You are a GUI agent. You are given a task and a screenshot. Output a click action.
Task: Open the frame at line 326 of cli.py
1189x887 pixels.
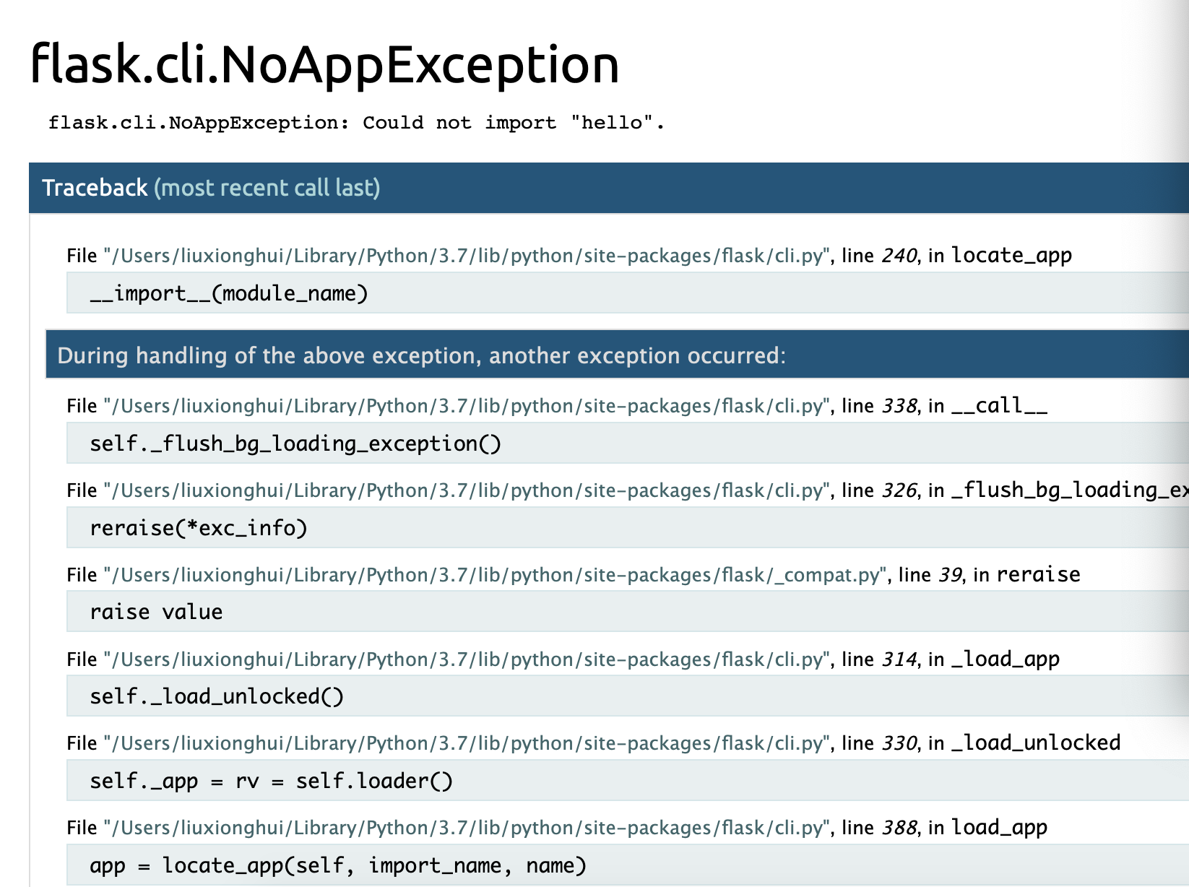click(x=628, y=490)
